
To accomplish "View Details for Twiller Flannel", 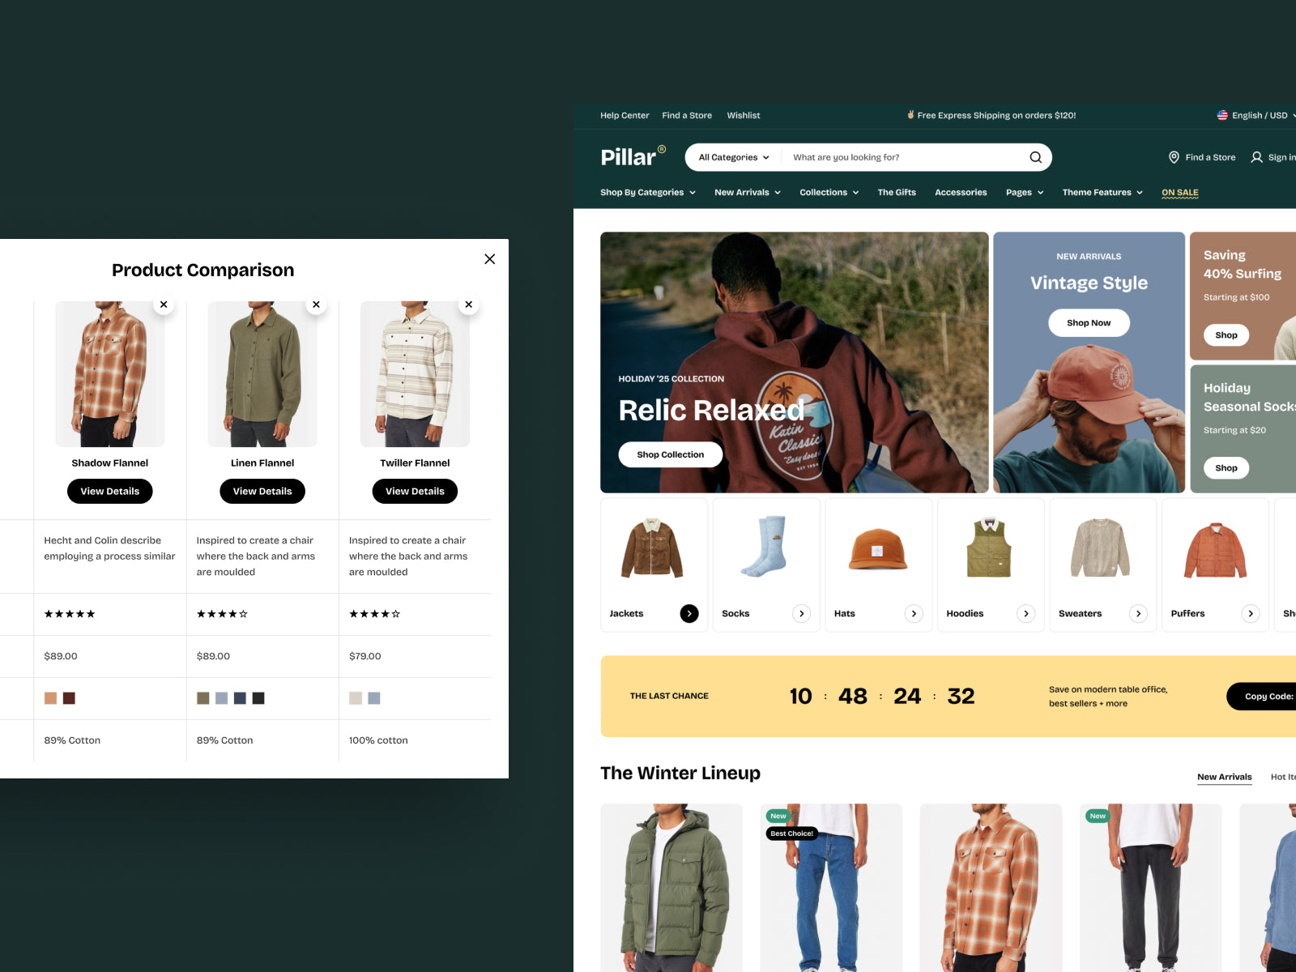I will point(415,492).
